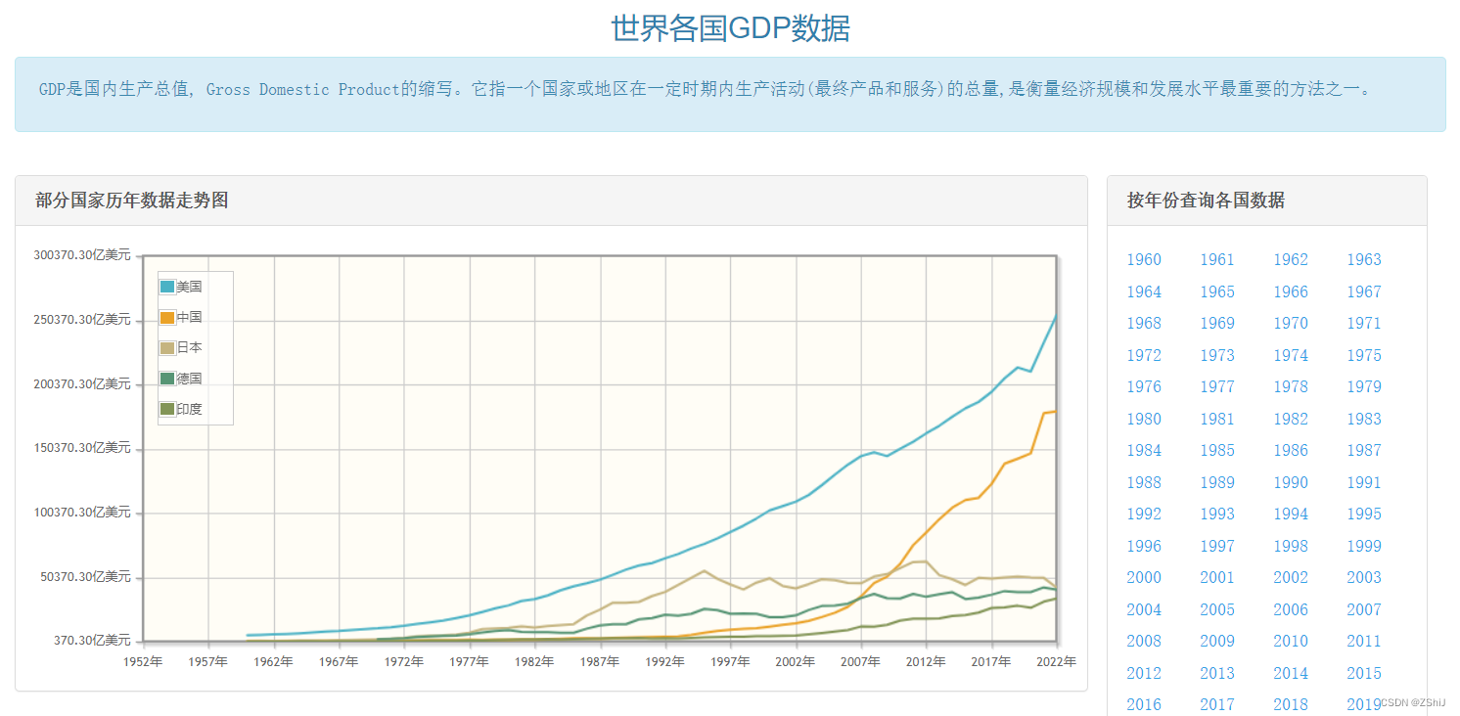
Task: Click year 2011 in sidebar
Action: [1364, 641]
